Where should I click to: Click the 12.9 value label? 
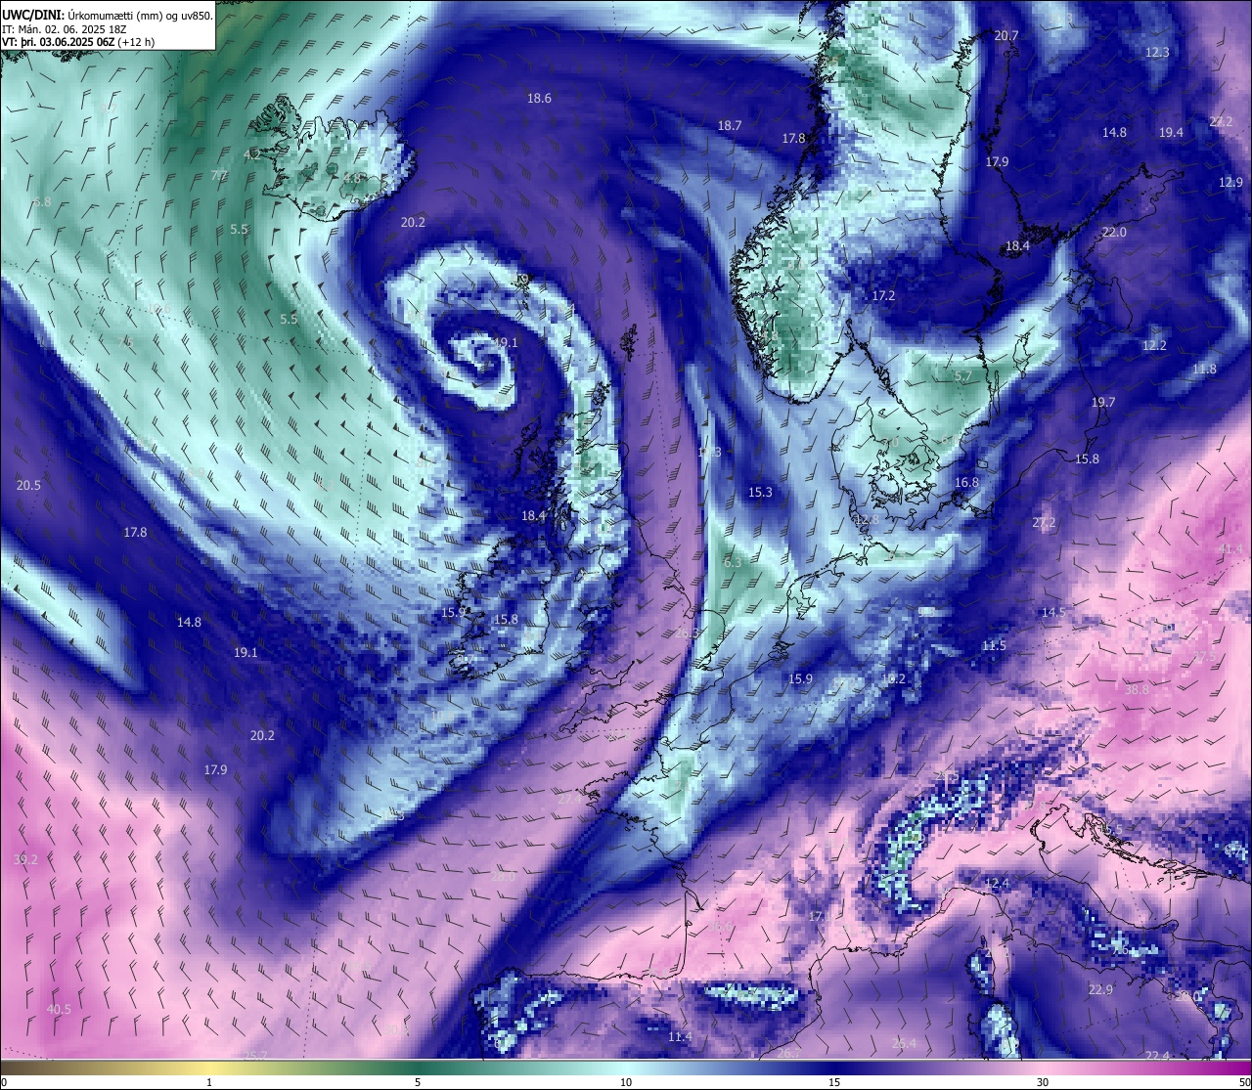click(x=1230, y=182)
